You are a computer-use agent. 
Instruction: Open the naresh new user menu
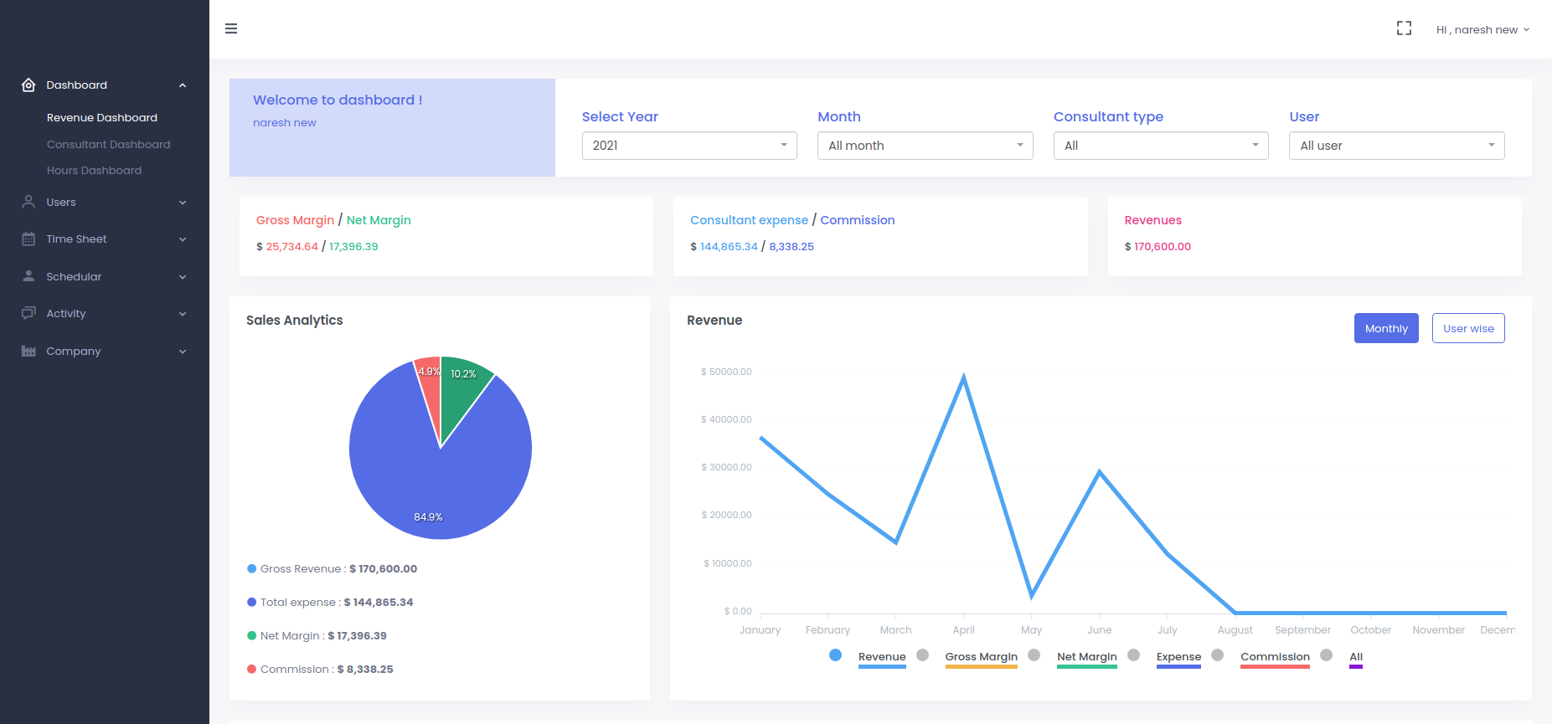(1482, 29)
